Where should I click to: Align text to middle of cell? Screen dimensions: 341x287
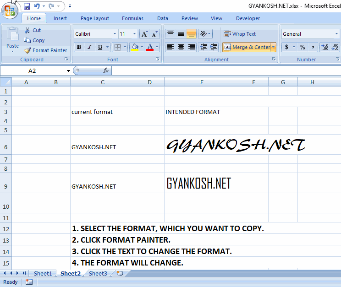click(x=181, y=34)
